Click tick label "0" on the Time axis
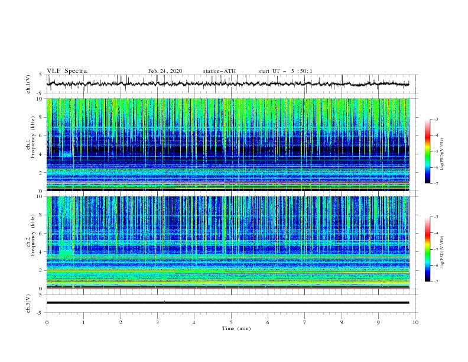This screenshot has height=362, width=468. pos(47,322)
